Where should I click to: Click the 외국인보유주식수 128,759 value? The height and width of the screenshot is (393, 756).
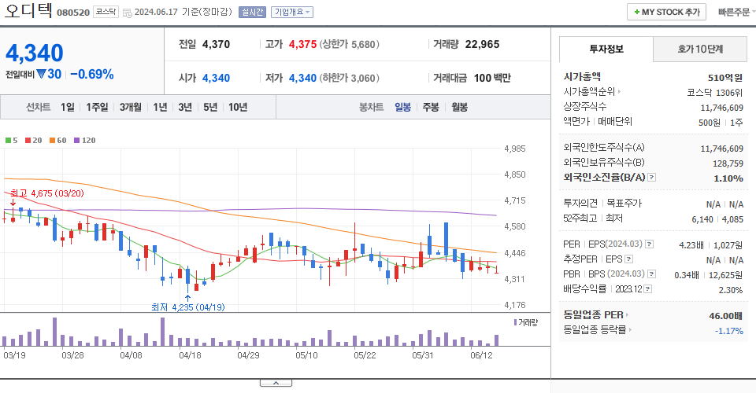(728, 163)
